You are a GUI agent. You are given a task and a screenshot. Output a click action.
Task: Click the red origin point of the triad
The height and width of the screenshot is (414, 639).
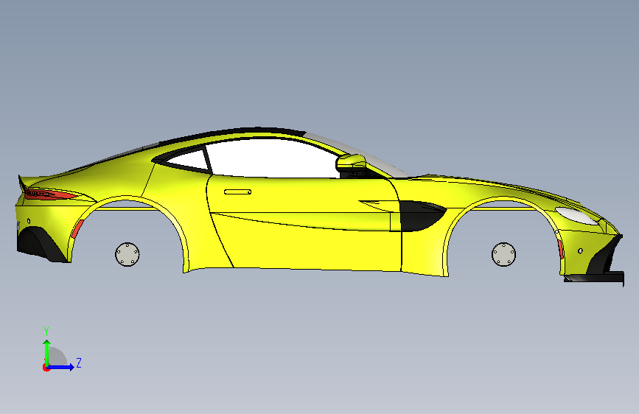coord(46,368)
